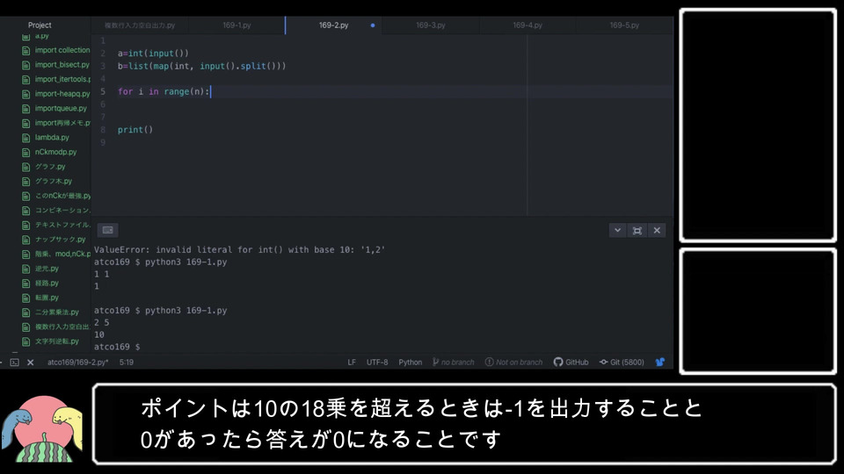Click the squirrel update icon
Screen dimensions: 844x474
pyautogui.click(x=660, y=363)
